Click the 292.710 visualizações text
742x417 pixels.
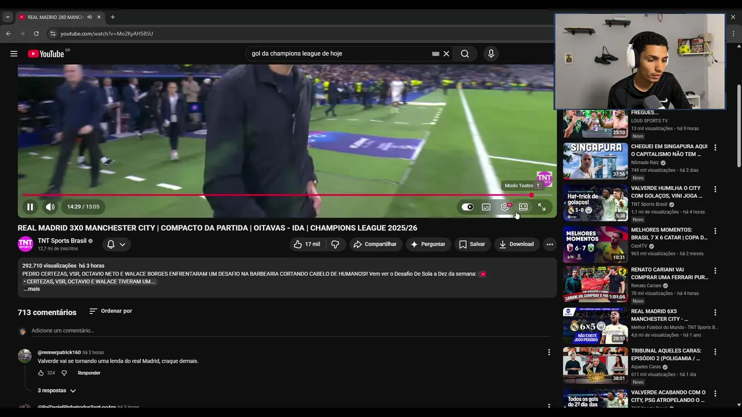point(49,266)
